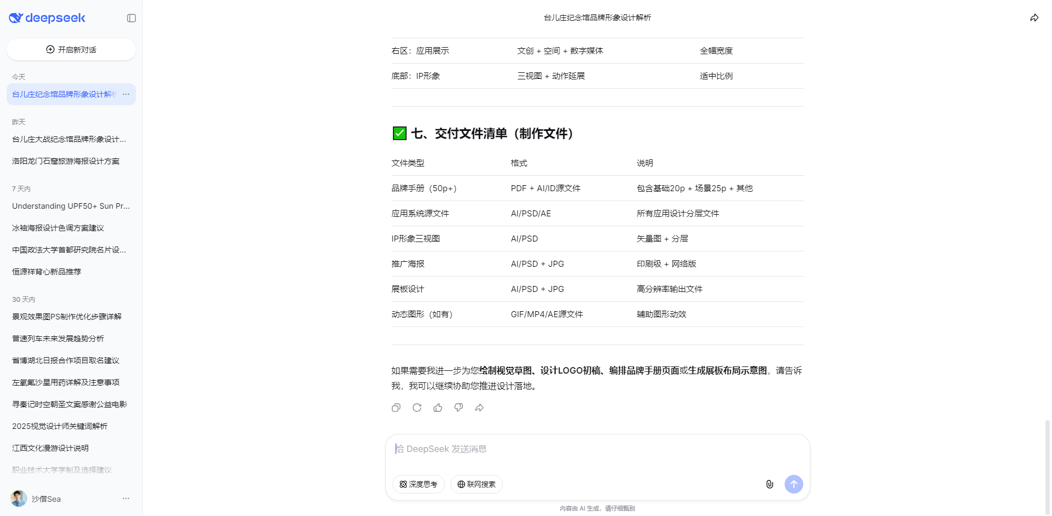Image resolution: width=1052 pixels, height=516 pixels.
Task: Toggle 联网搜索 web search mode
Action: point(477,484)
